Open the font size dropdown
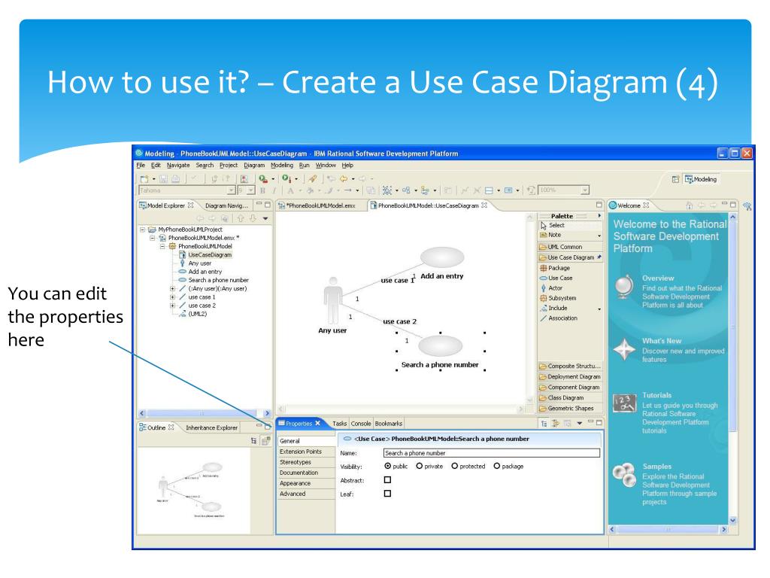 tap(251, 190)
